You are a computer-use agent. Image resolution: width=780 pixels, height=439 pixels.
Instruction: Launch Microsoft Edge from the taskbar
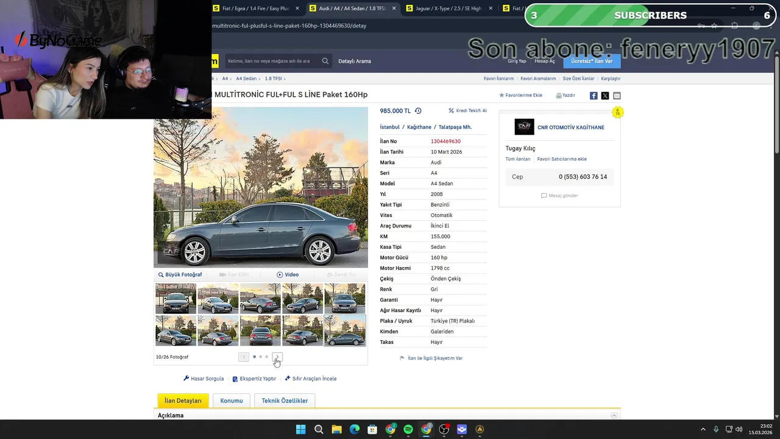[x=355, y=429]
